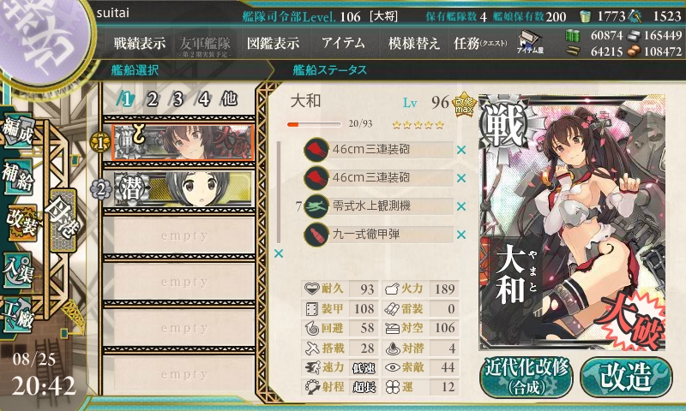Click the 零式水上観測機 seaplane equipment icon
The width and height of the screenshot is (686, 411).
316,206
